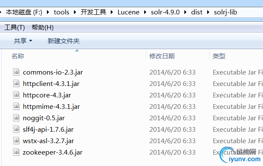Go to 本地磁盘 (F:) in address bar
The width and height of the screenshot is (263, 166).
click(24, 12)
